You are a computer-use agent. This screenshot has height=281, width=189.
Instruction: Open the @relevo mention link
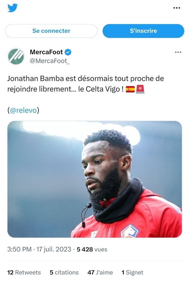pyautogui.click(x=23, y=110)
